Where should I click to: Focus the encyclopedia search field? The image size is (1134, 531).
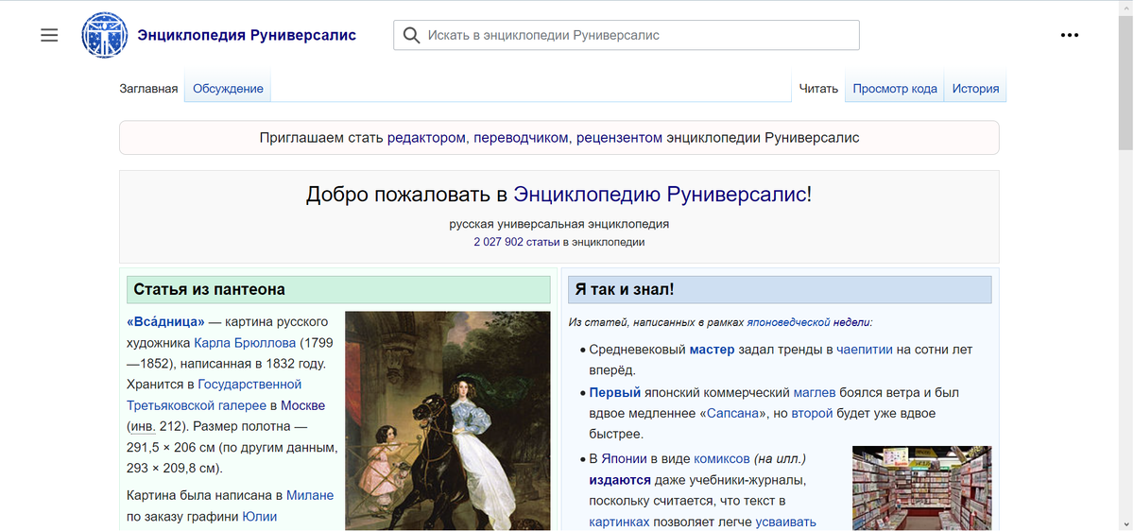tap(627, 35)
